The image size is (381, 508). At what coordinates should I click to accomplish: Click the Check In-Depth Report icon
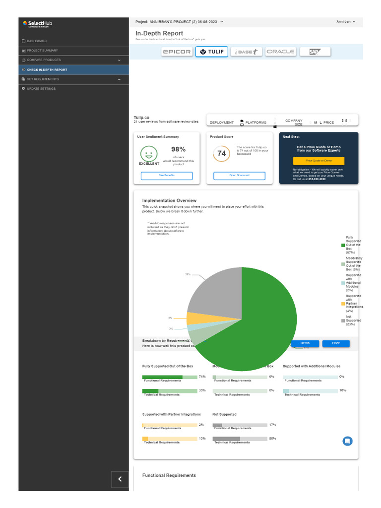click(24, 69)
